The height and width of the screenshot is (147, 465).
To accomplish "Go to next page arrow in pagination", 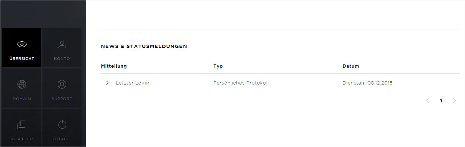I will (454, 100).
